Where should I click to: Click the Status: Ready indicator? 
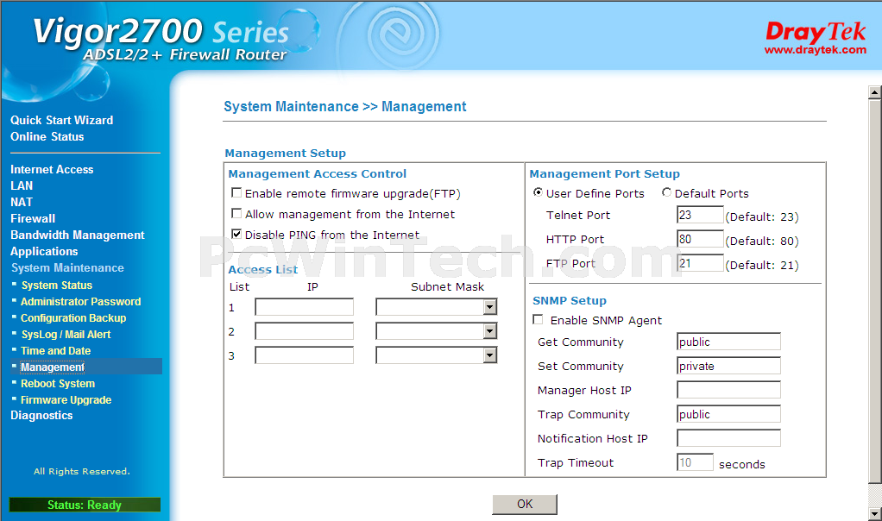85,505
